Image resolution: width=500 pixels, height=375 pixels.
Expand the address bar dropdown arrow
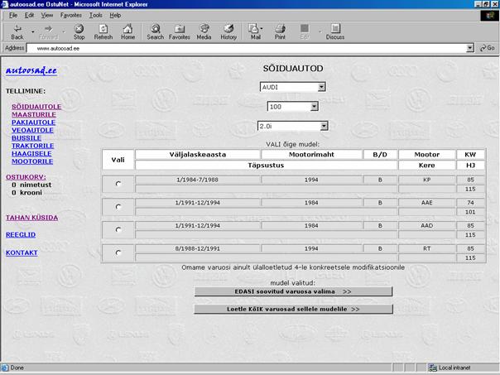click(469, 48)
